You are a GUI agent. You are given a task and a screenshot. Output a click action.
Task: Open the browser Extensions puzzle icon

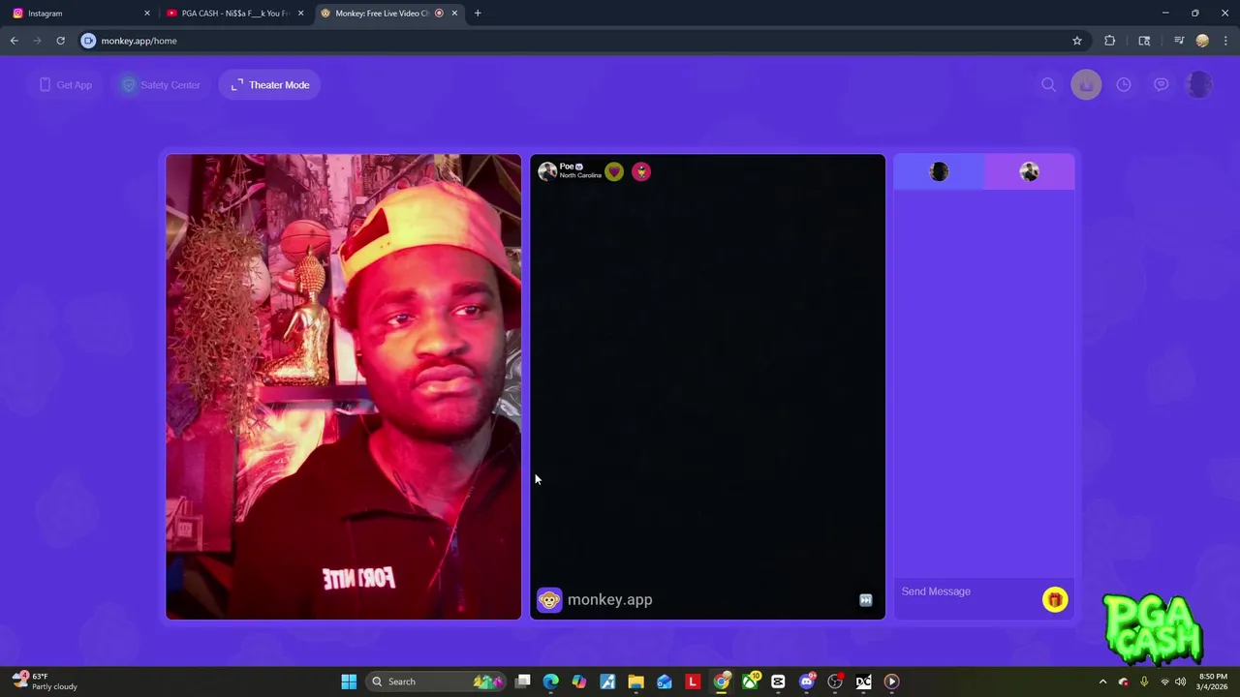(1110, 41)
